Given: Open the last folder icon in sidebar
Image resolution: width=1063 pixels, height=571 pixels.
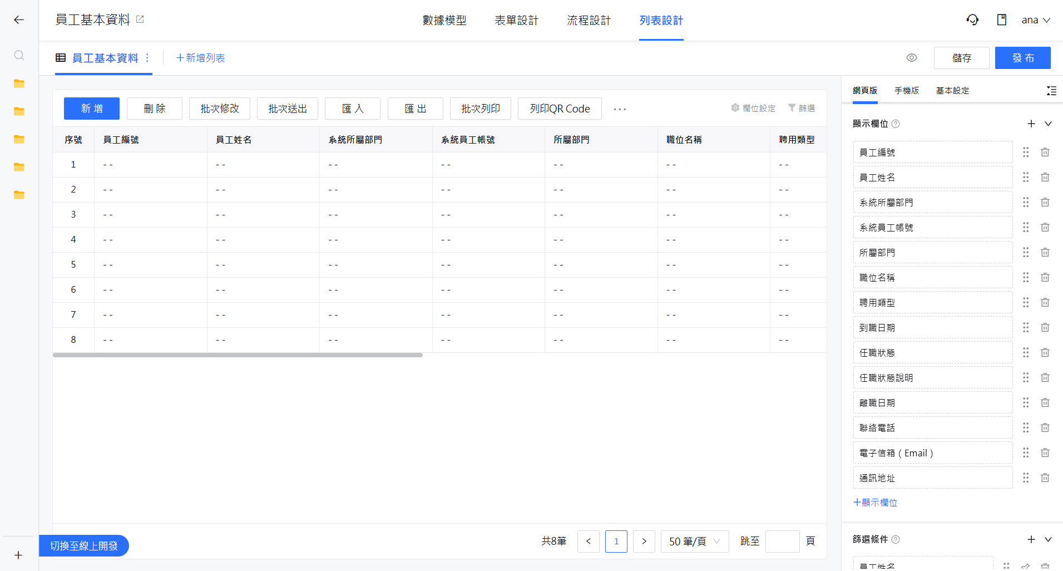Looking at the screenshot, I should click(x=19, y=195).
